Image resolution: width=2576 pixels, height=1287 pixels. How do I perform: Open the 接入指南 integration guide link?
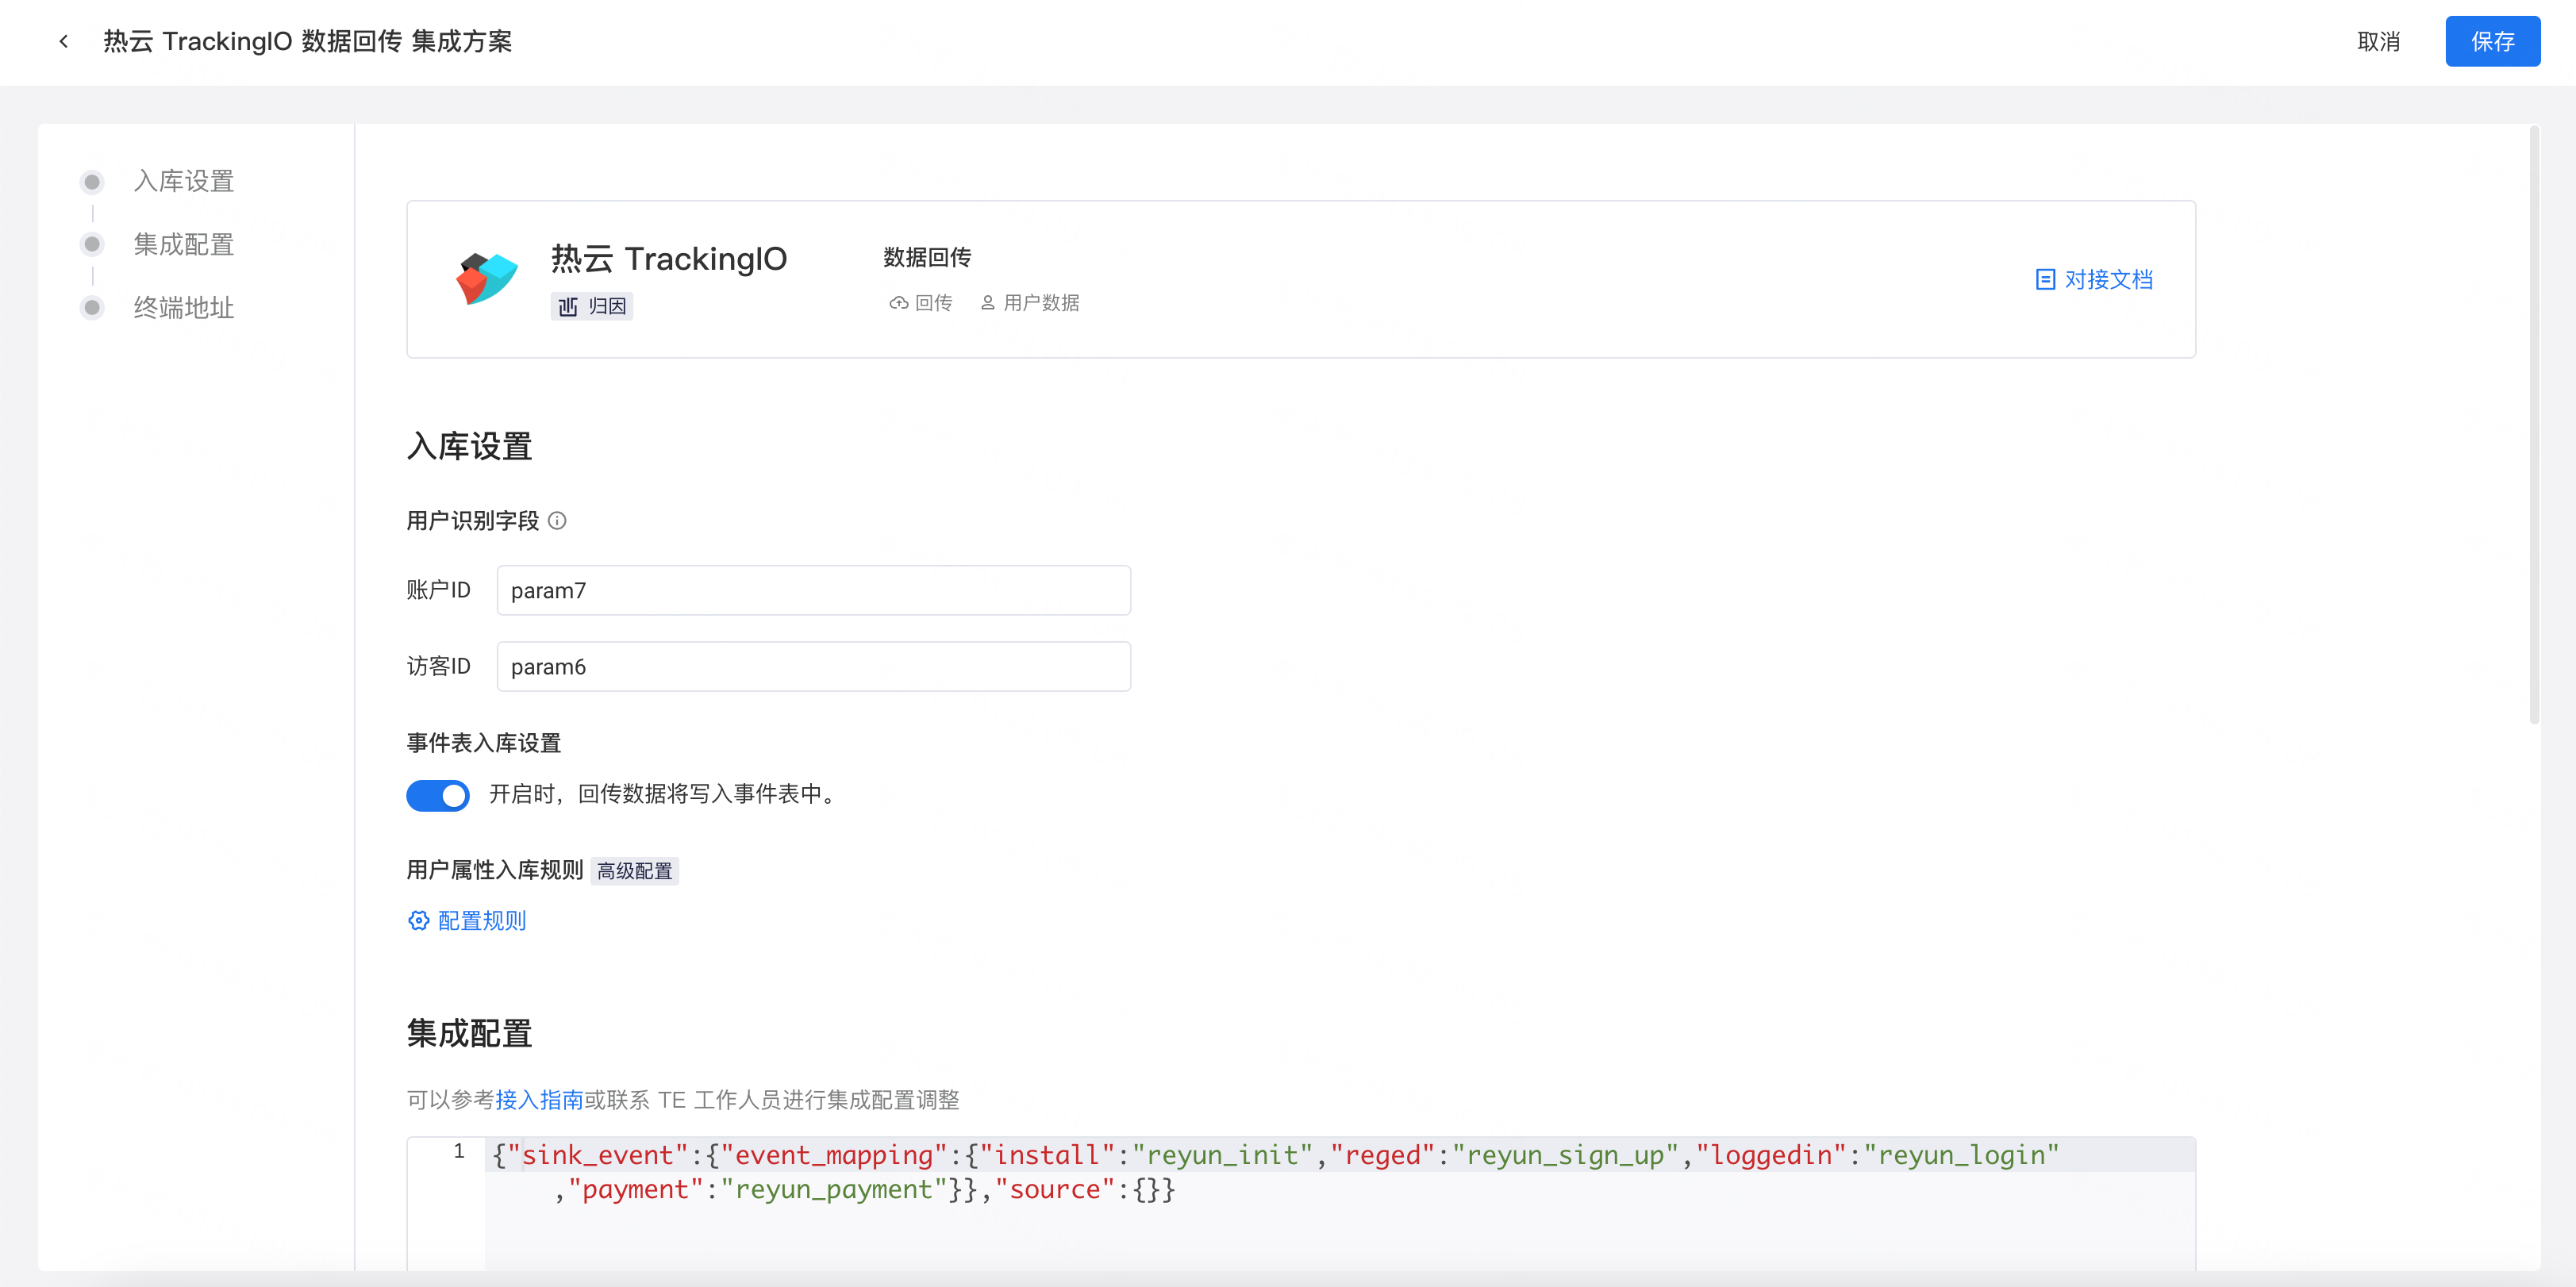click(539, 1100)
